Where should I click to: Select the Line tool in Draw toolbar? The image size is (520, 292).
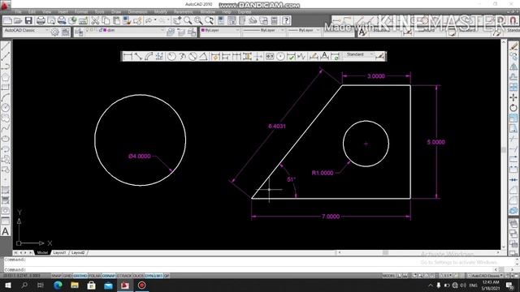(6, 46)
